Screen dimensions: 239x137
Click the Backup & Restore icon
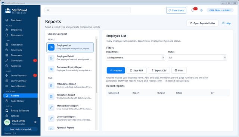coord(7,111)
